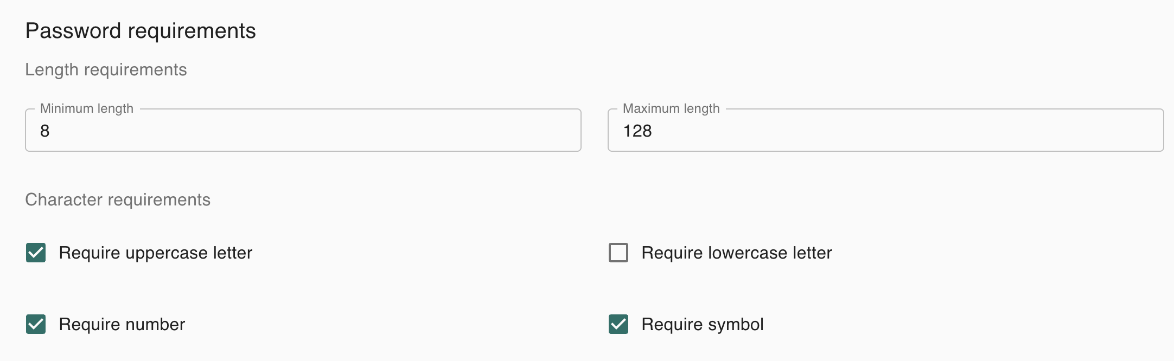Click the "Require symbol" label text
Viewport: 1174px width, 361px height.
click(702, 325)
